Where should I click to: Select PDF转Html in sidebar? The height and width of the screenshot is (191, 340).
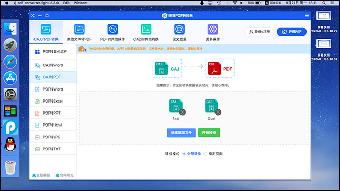click(53, 125)
